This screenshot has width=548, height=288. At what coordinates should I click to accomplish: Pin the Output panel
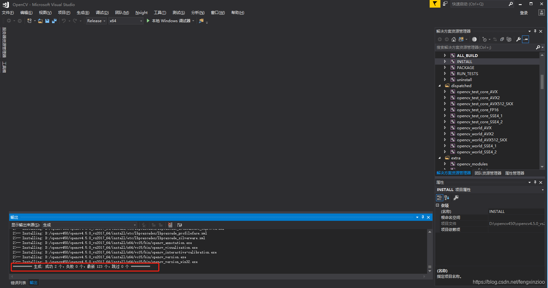click(423, 217)
